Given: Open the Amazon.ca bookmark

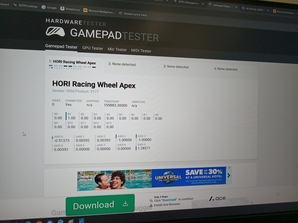Looking at the screenshot, I should point(70,9).
